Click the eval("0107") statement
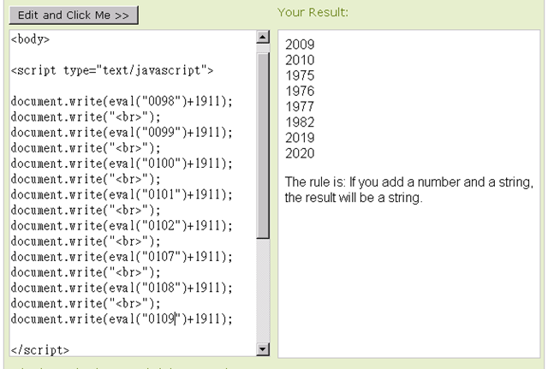This screenshot has height=369, width=548. tap(122, 257)
